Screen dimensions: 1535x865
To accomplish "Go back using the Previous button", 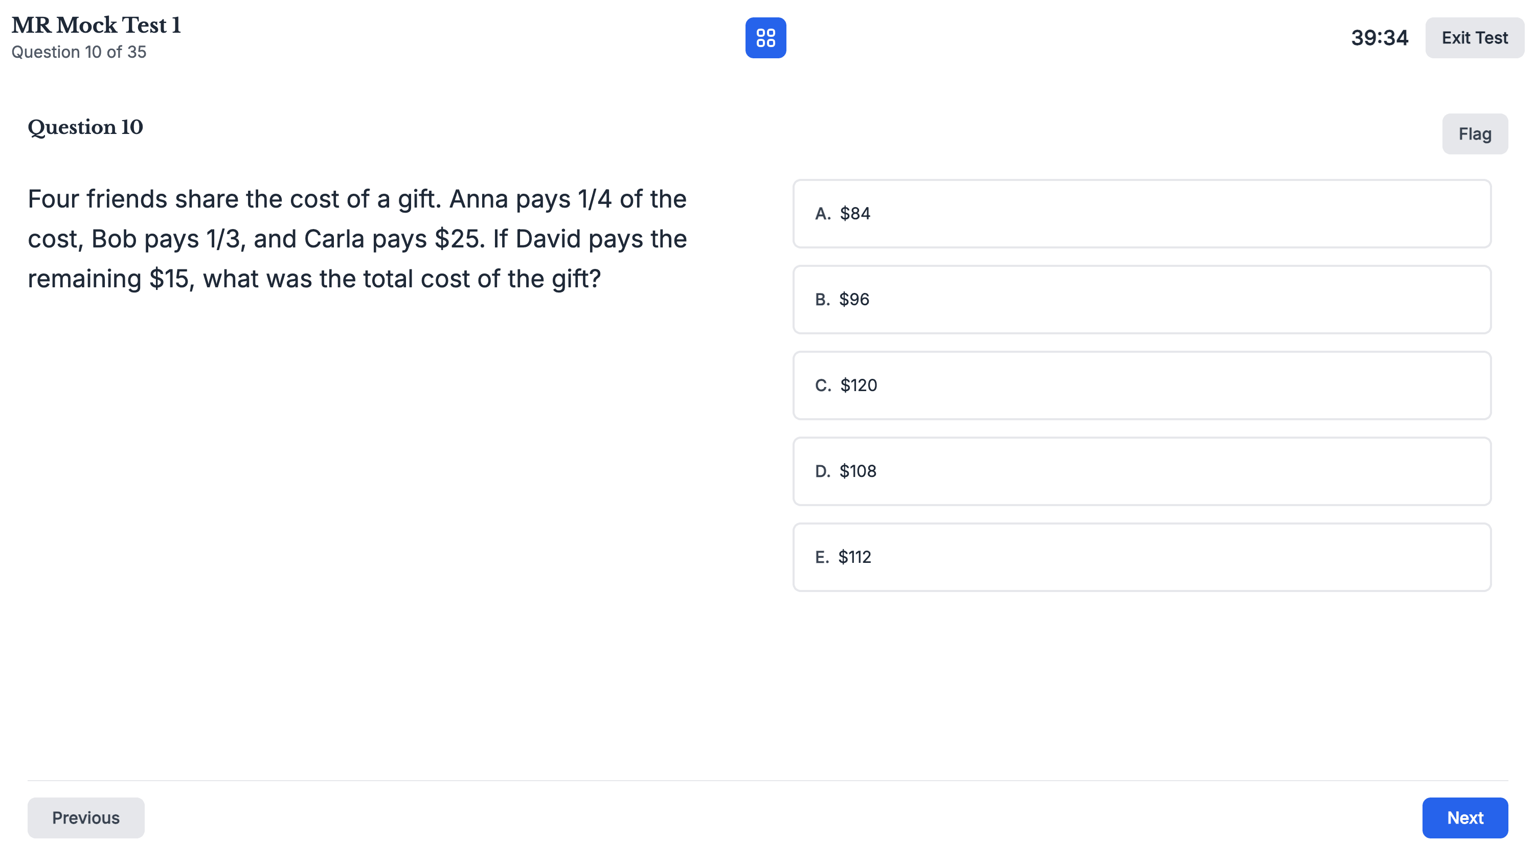I will click(85, 817).
